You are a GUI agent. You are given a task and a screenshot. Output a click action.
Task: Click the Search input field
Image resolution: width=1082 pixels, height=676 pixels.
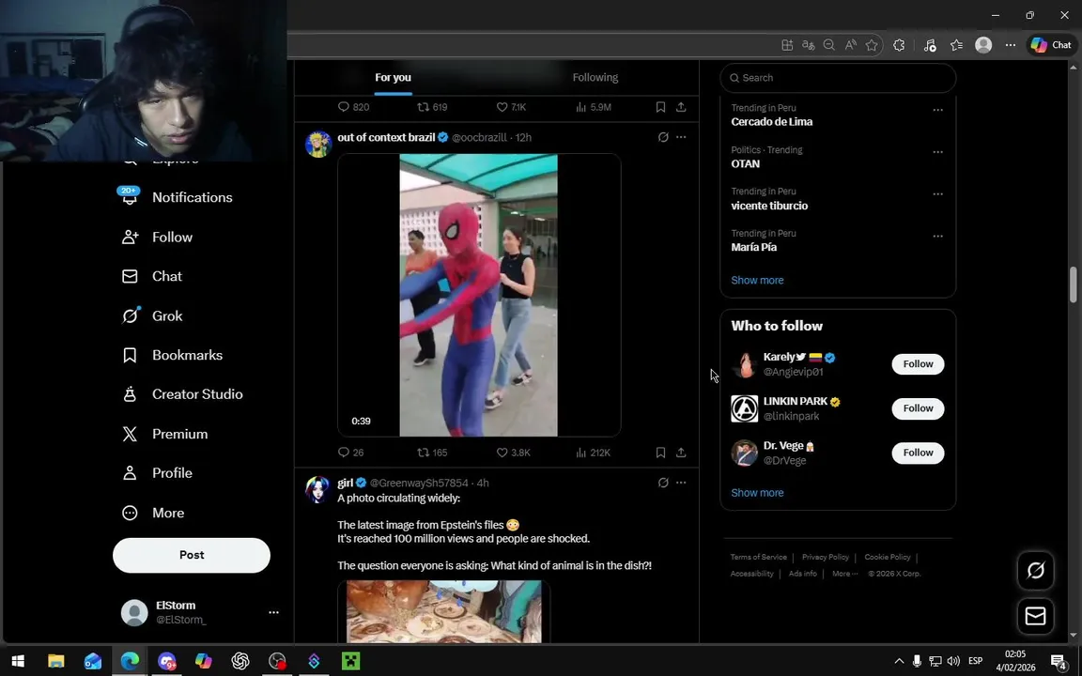838,78
